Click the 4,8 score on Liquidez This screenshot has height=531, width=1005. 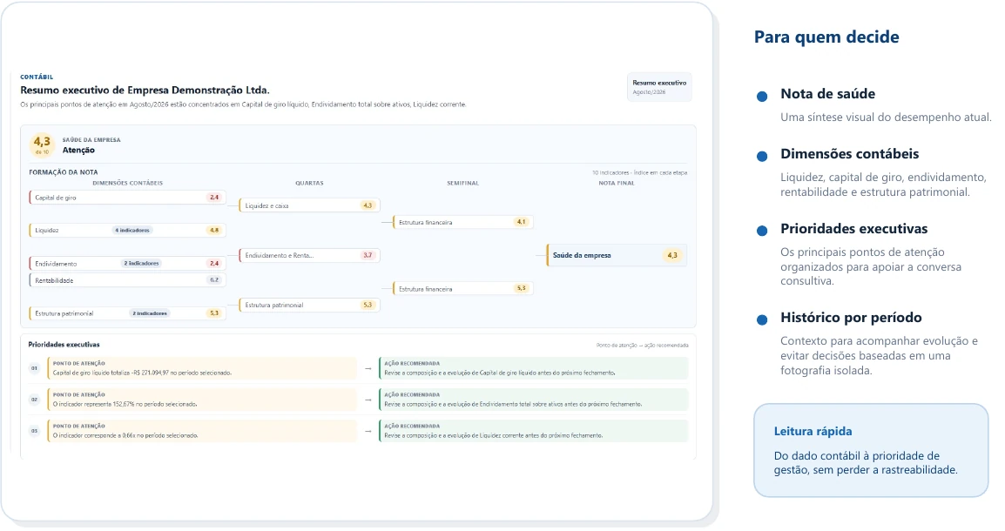(214, 230)
